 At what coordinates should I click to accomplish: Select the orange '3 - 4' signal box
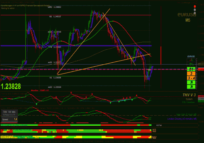coord(191,78)
